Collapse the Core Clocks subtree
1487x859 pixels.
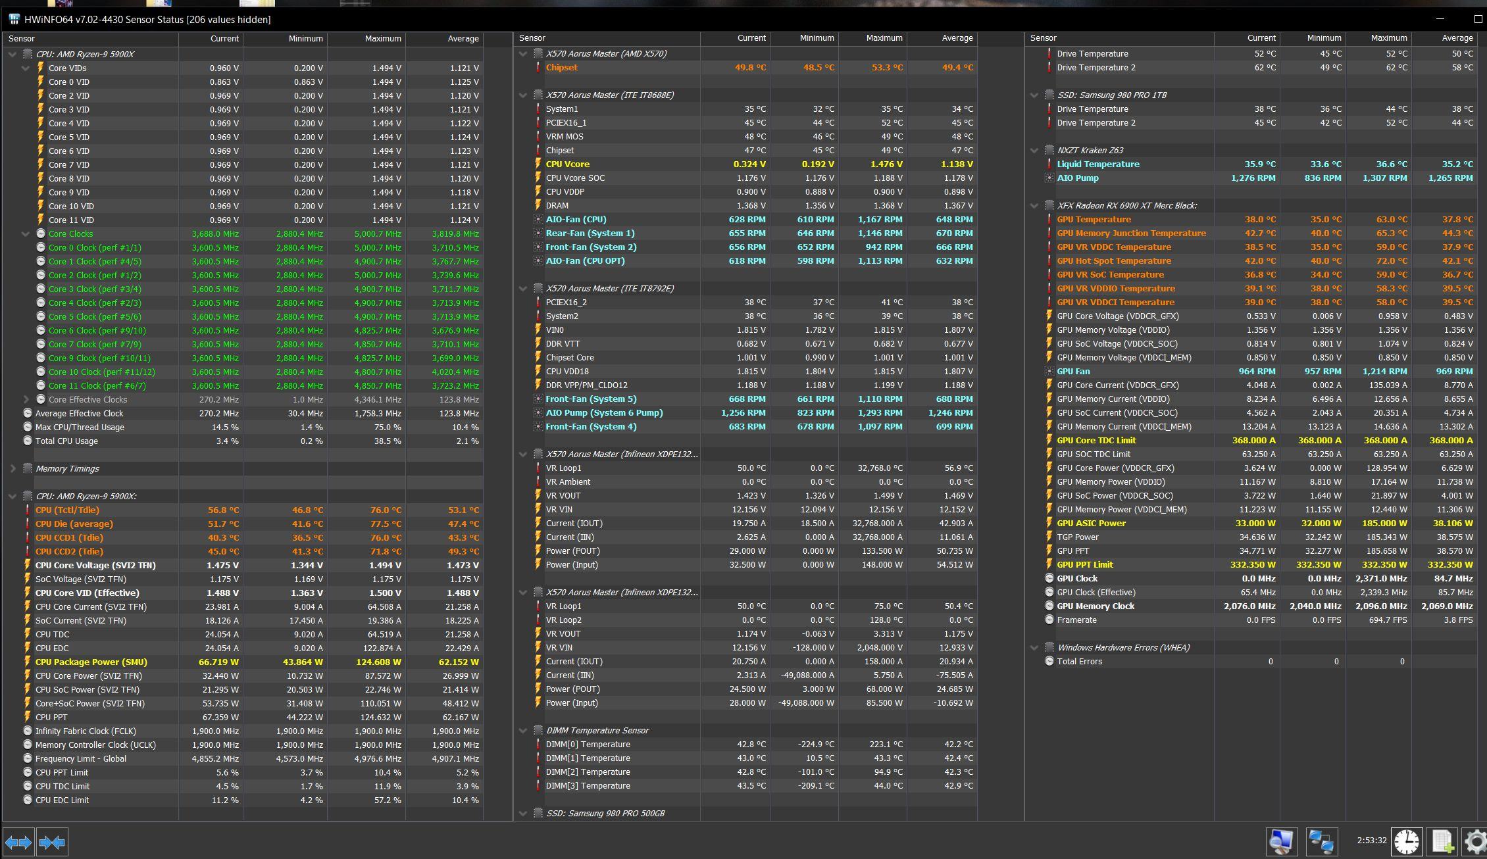click(x=26, y=233)
